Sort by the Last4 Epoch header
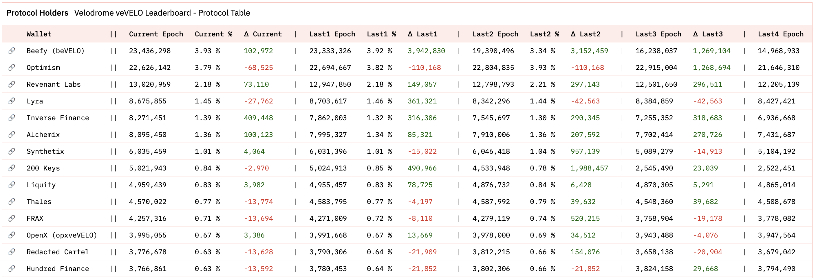The width and height of the screenshot is (816, 278). tap(780, 34)
